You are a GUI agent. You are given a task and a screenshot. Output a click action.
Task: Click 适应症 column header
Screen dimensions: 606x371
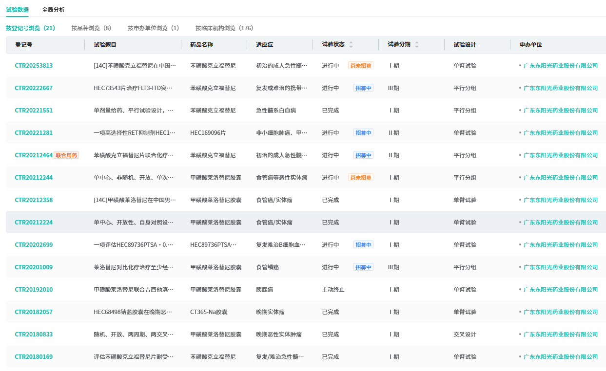tap(265, 45)
